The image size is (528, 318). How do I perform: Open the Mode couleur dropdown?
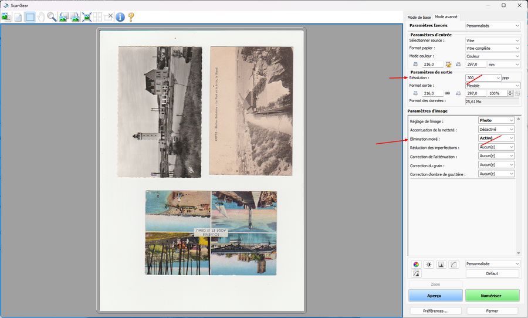pos(516,56)
